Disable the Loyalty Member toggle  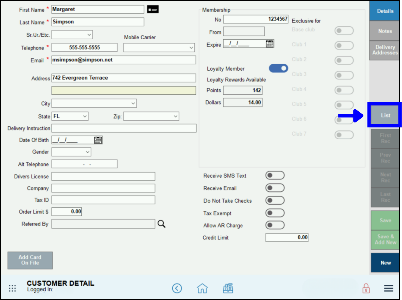tap(278, 68)
